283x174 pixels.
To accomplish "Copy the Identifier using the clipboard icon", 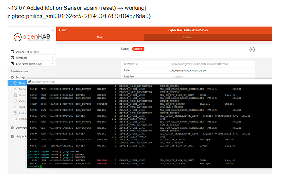I will click(x=137, y=64).
